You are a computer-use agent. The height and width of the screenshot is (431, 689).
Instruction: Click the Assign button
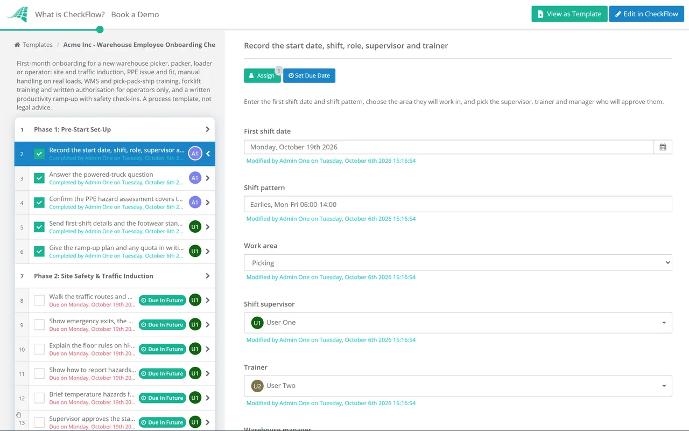(262, 75)
